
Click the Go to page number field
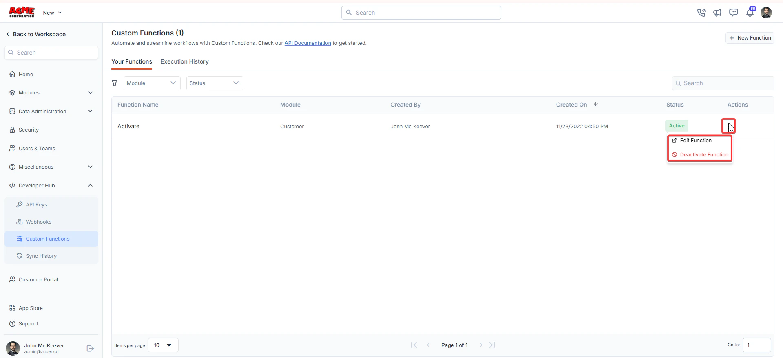(756, 345)
